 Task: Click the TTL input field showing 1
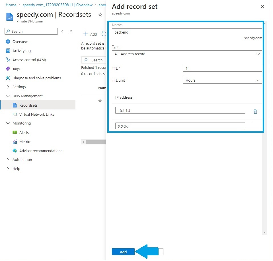pyautogui.click(x=222, y=68)
